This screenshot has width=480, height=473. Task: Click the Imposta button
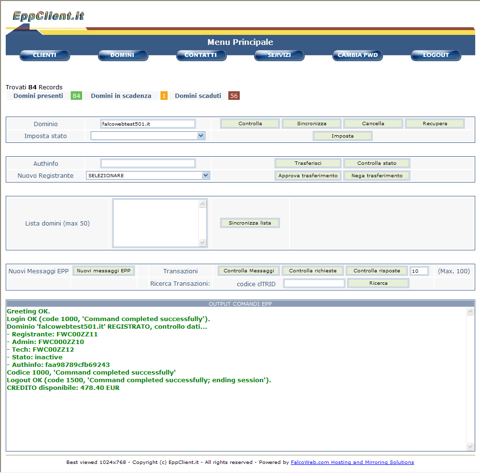342,136
